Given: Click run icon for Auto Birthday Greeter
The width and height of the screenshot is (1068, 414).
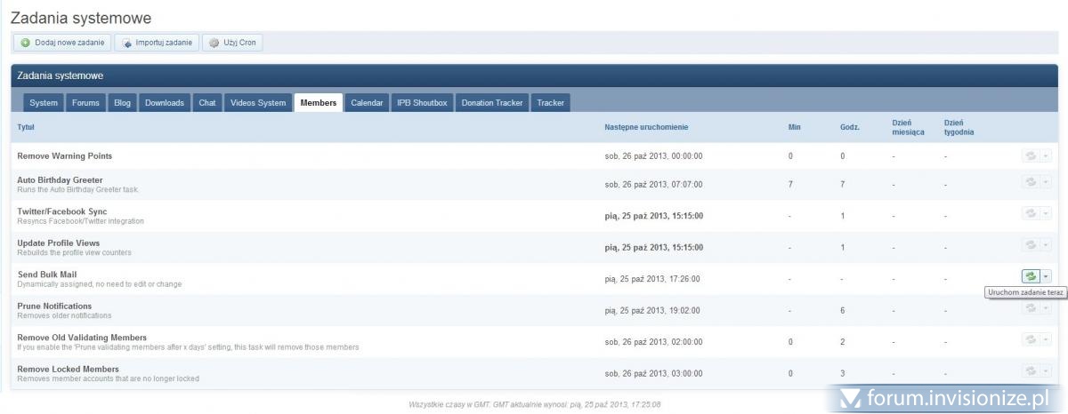Looking at the screenshot, I should click(x=1031, y=182).
